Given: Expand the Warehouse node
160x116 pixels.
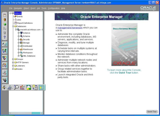Looking at the screenshot, I should [x=18, y=49].
